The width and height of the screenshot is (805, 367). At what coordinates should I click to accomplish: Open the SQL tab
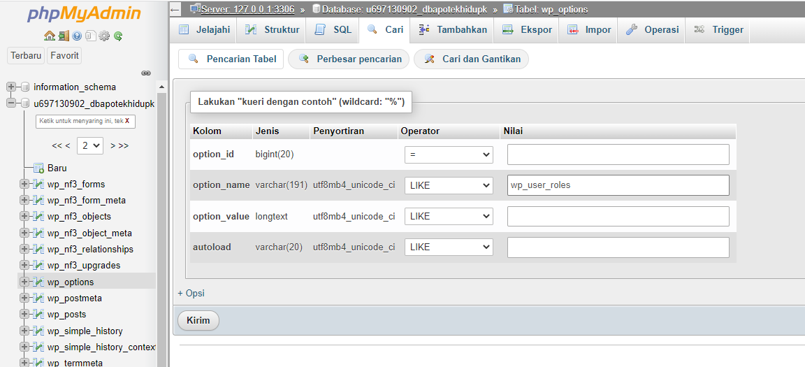[333, 30]
